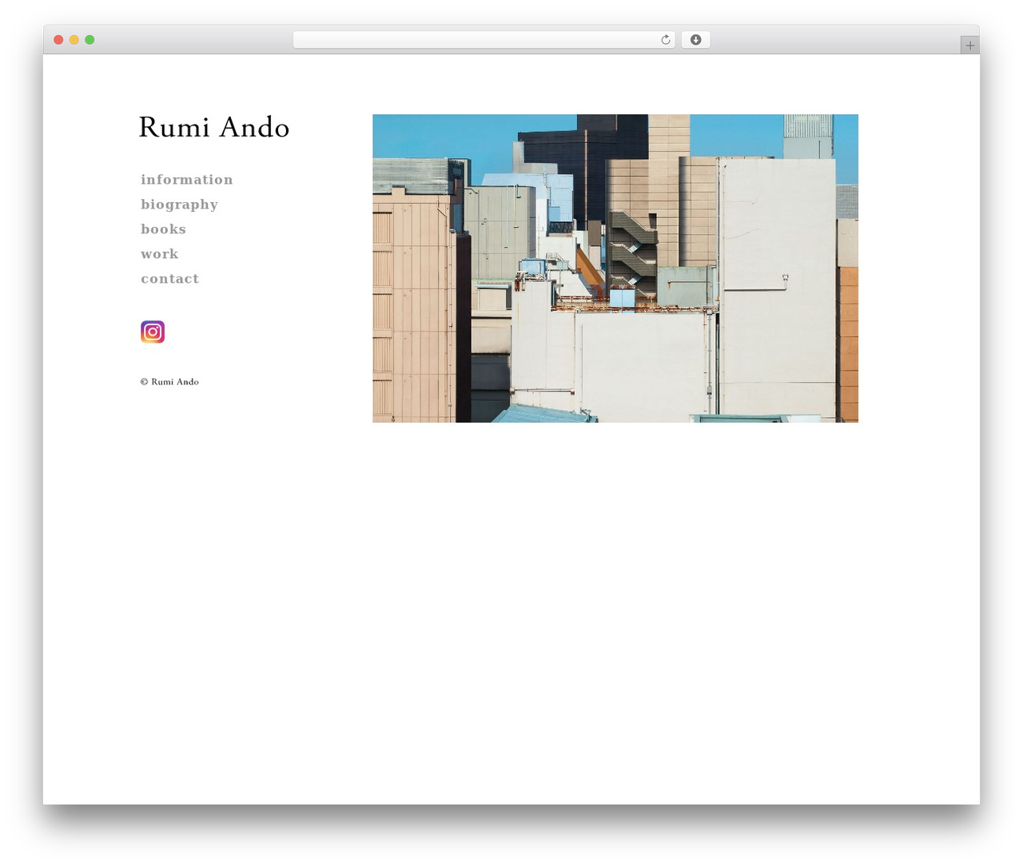Maximize the window using green button
The height and width of the screenshot is (866, 1023).
coord(90,40)
